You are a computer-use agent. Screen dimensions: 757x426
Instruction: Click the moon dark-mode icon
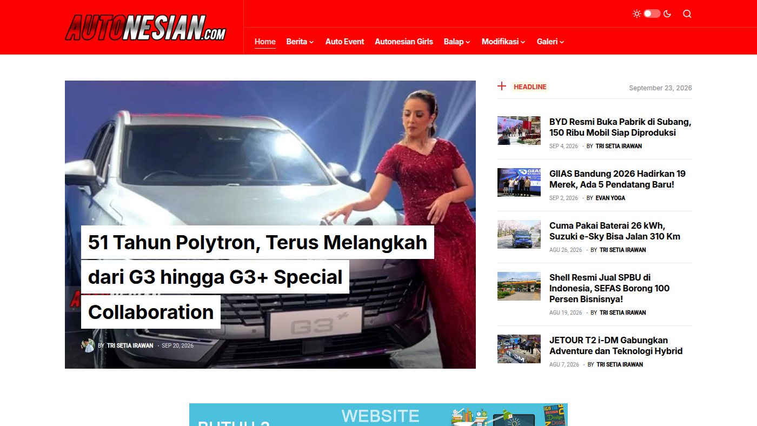coord(667,14)
